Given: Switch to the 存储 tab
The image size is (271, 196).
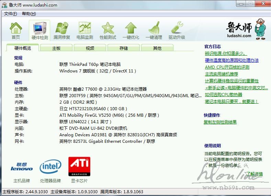Looking at the screenshot, I should pyautogui.click(x=124, y=48).
